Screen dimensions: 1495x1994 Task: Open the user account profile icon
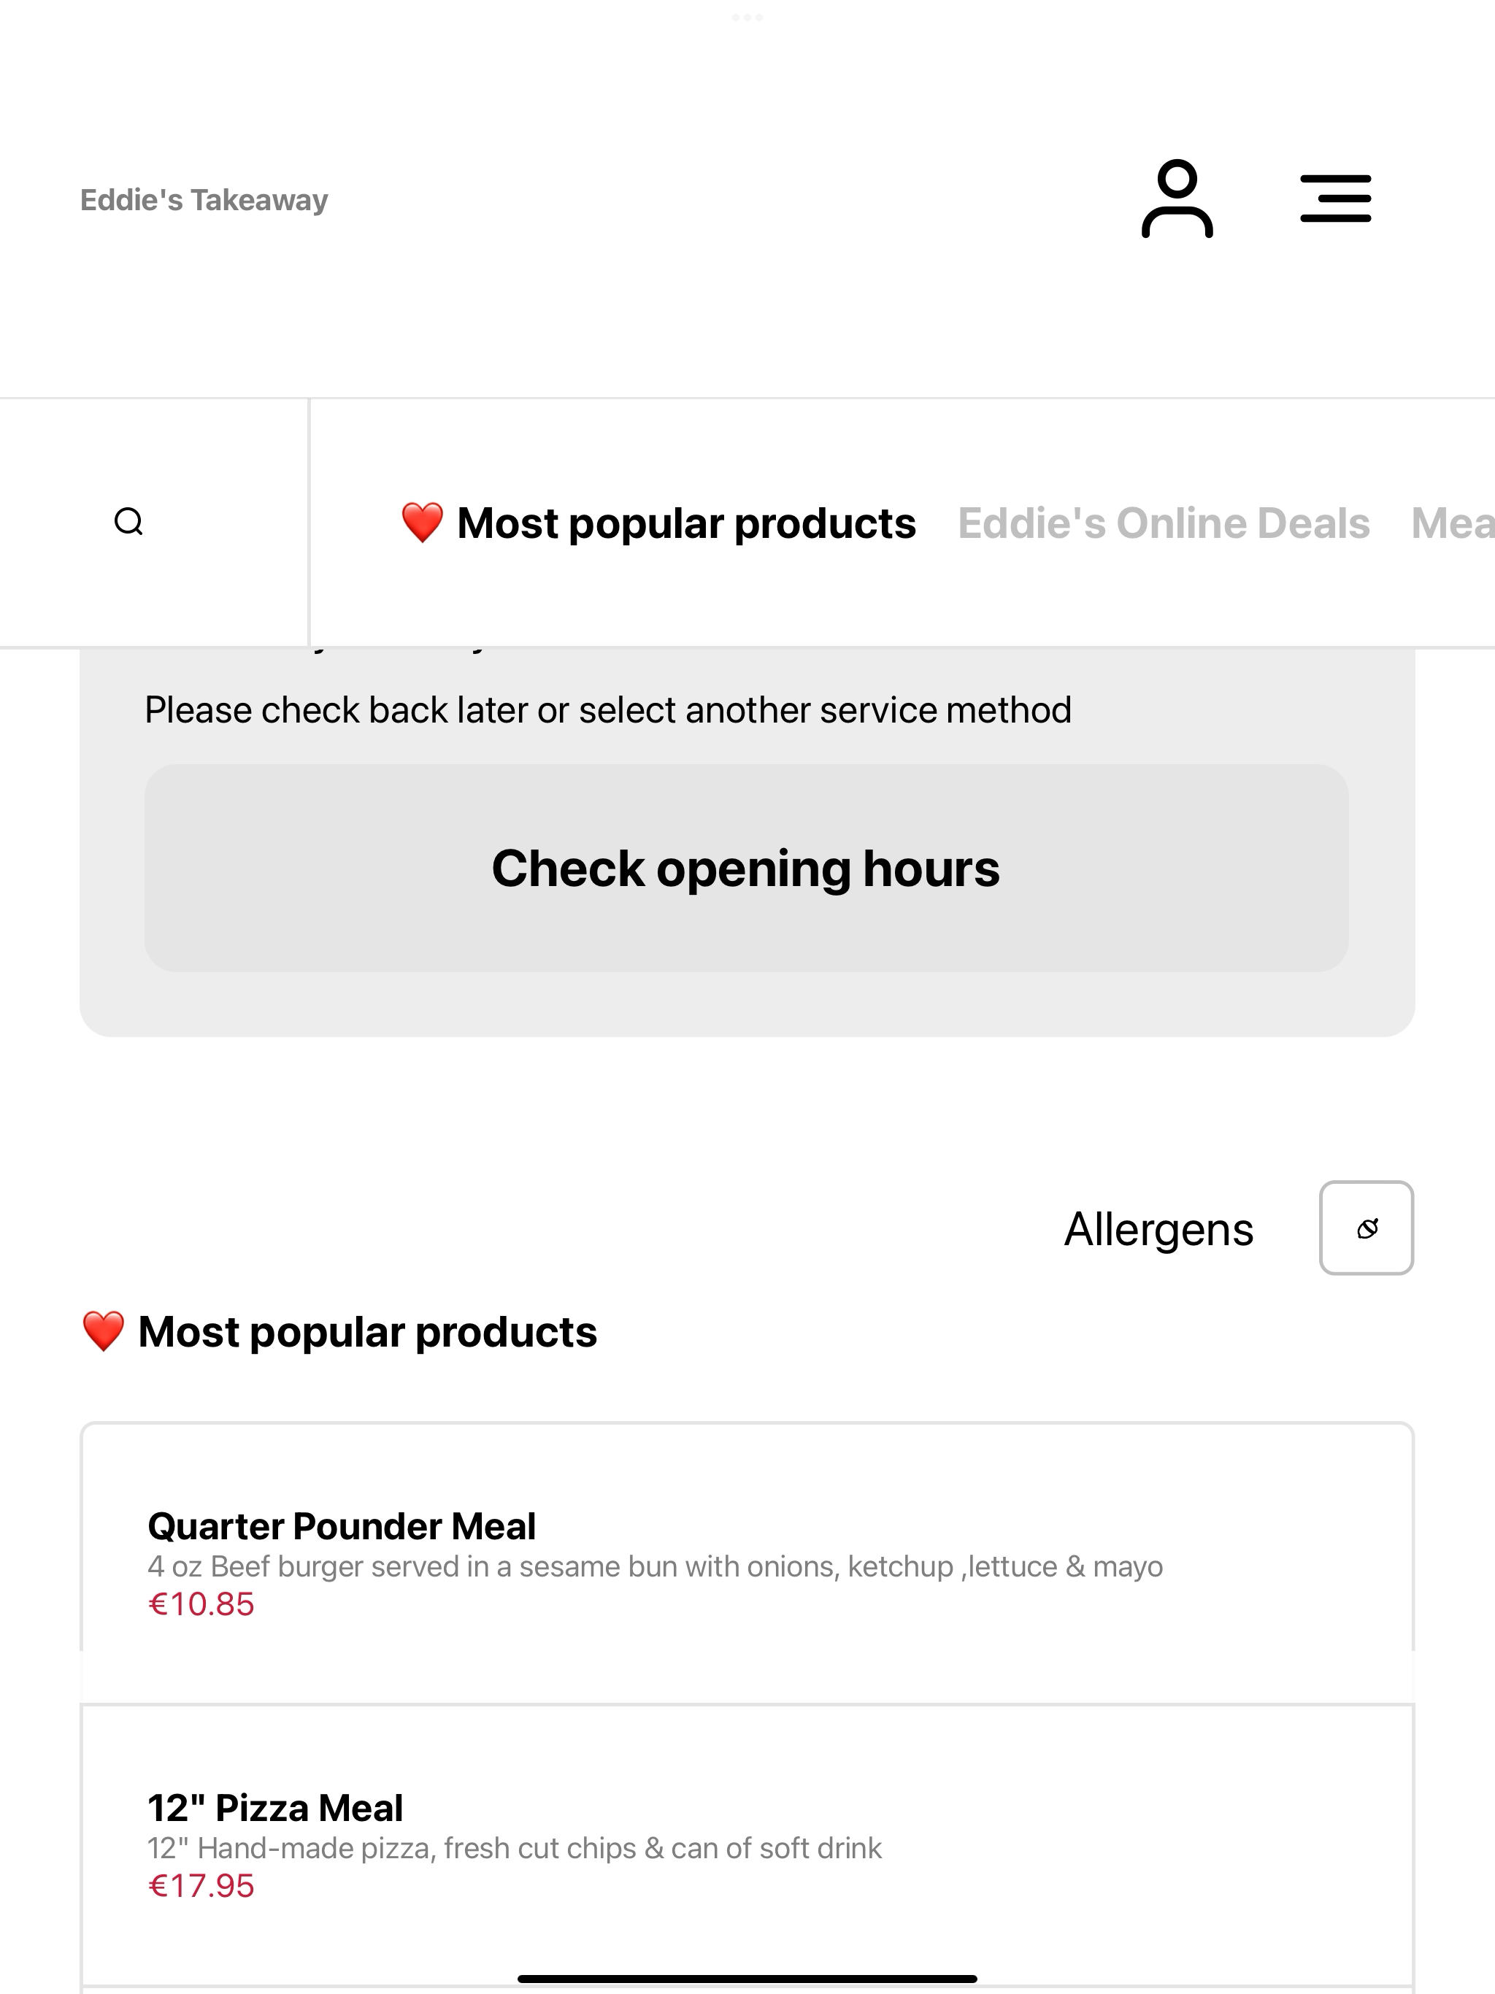tap(1177, 199)
